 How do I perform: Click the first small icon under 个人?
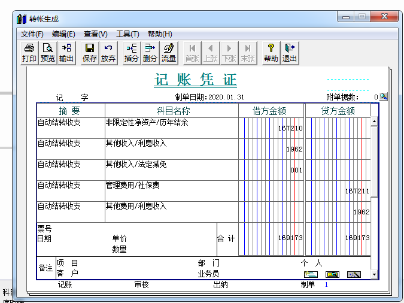[311, 274]
